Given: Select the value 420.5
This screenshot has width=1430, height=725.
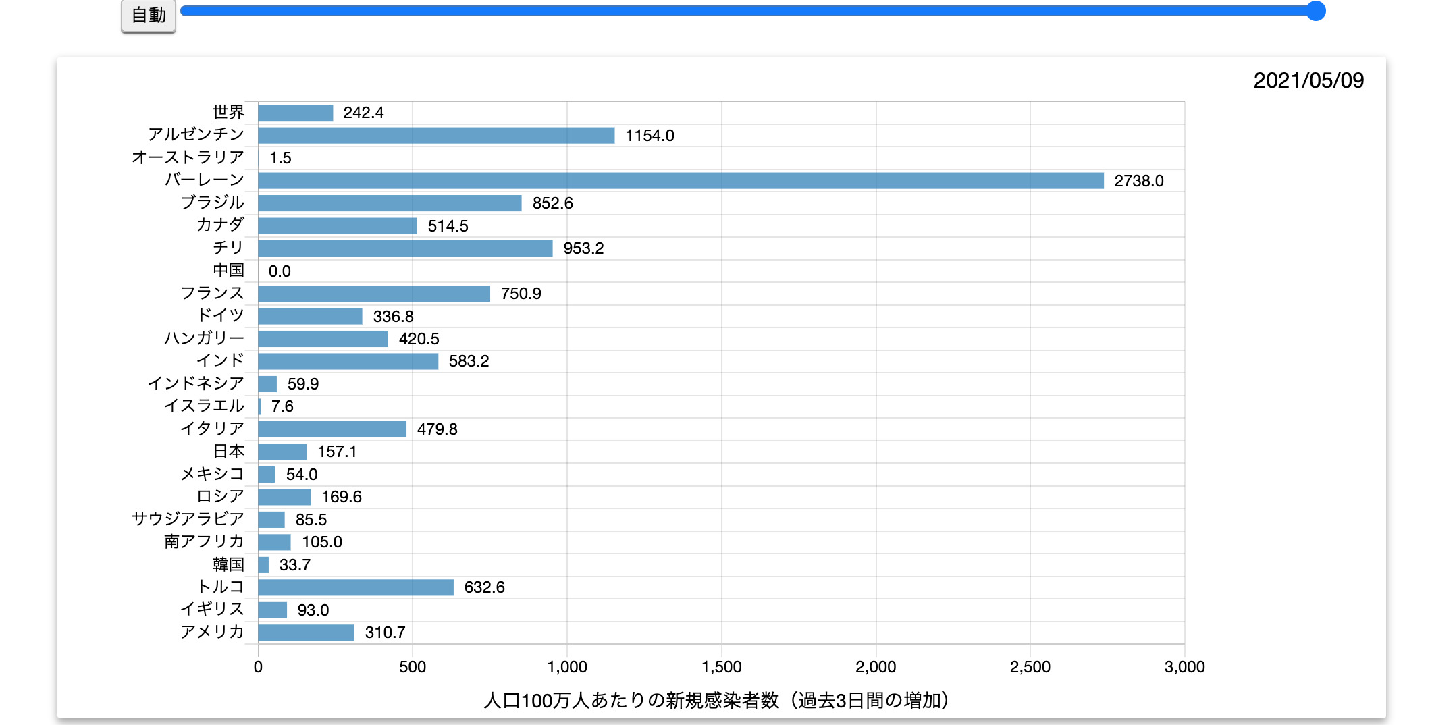Looking at the screenshot, I should coord(419,339).
